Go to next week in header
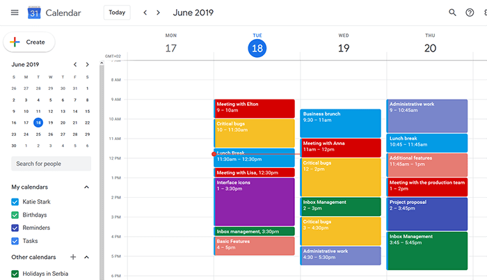Viewport: 487px width, 280px height. (x=158, y=13)
